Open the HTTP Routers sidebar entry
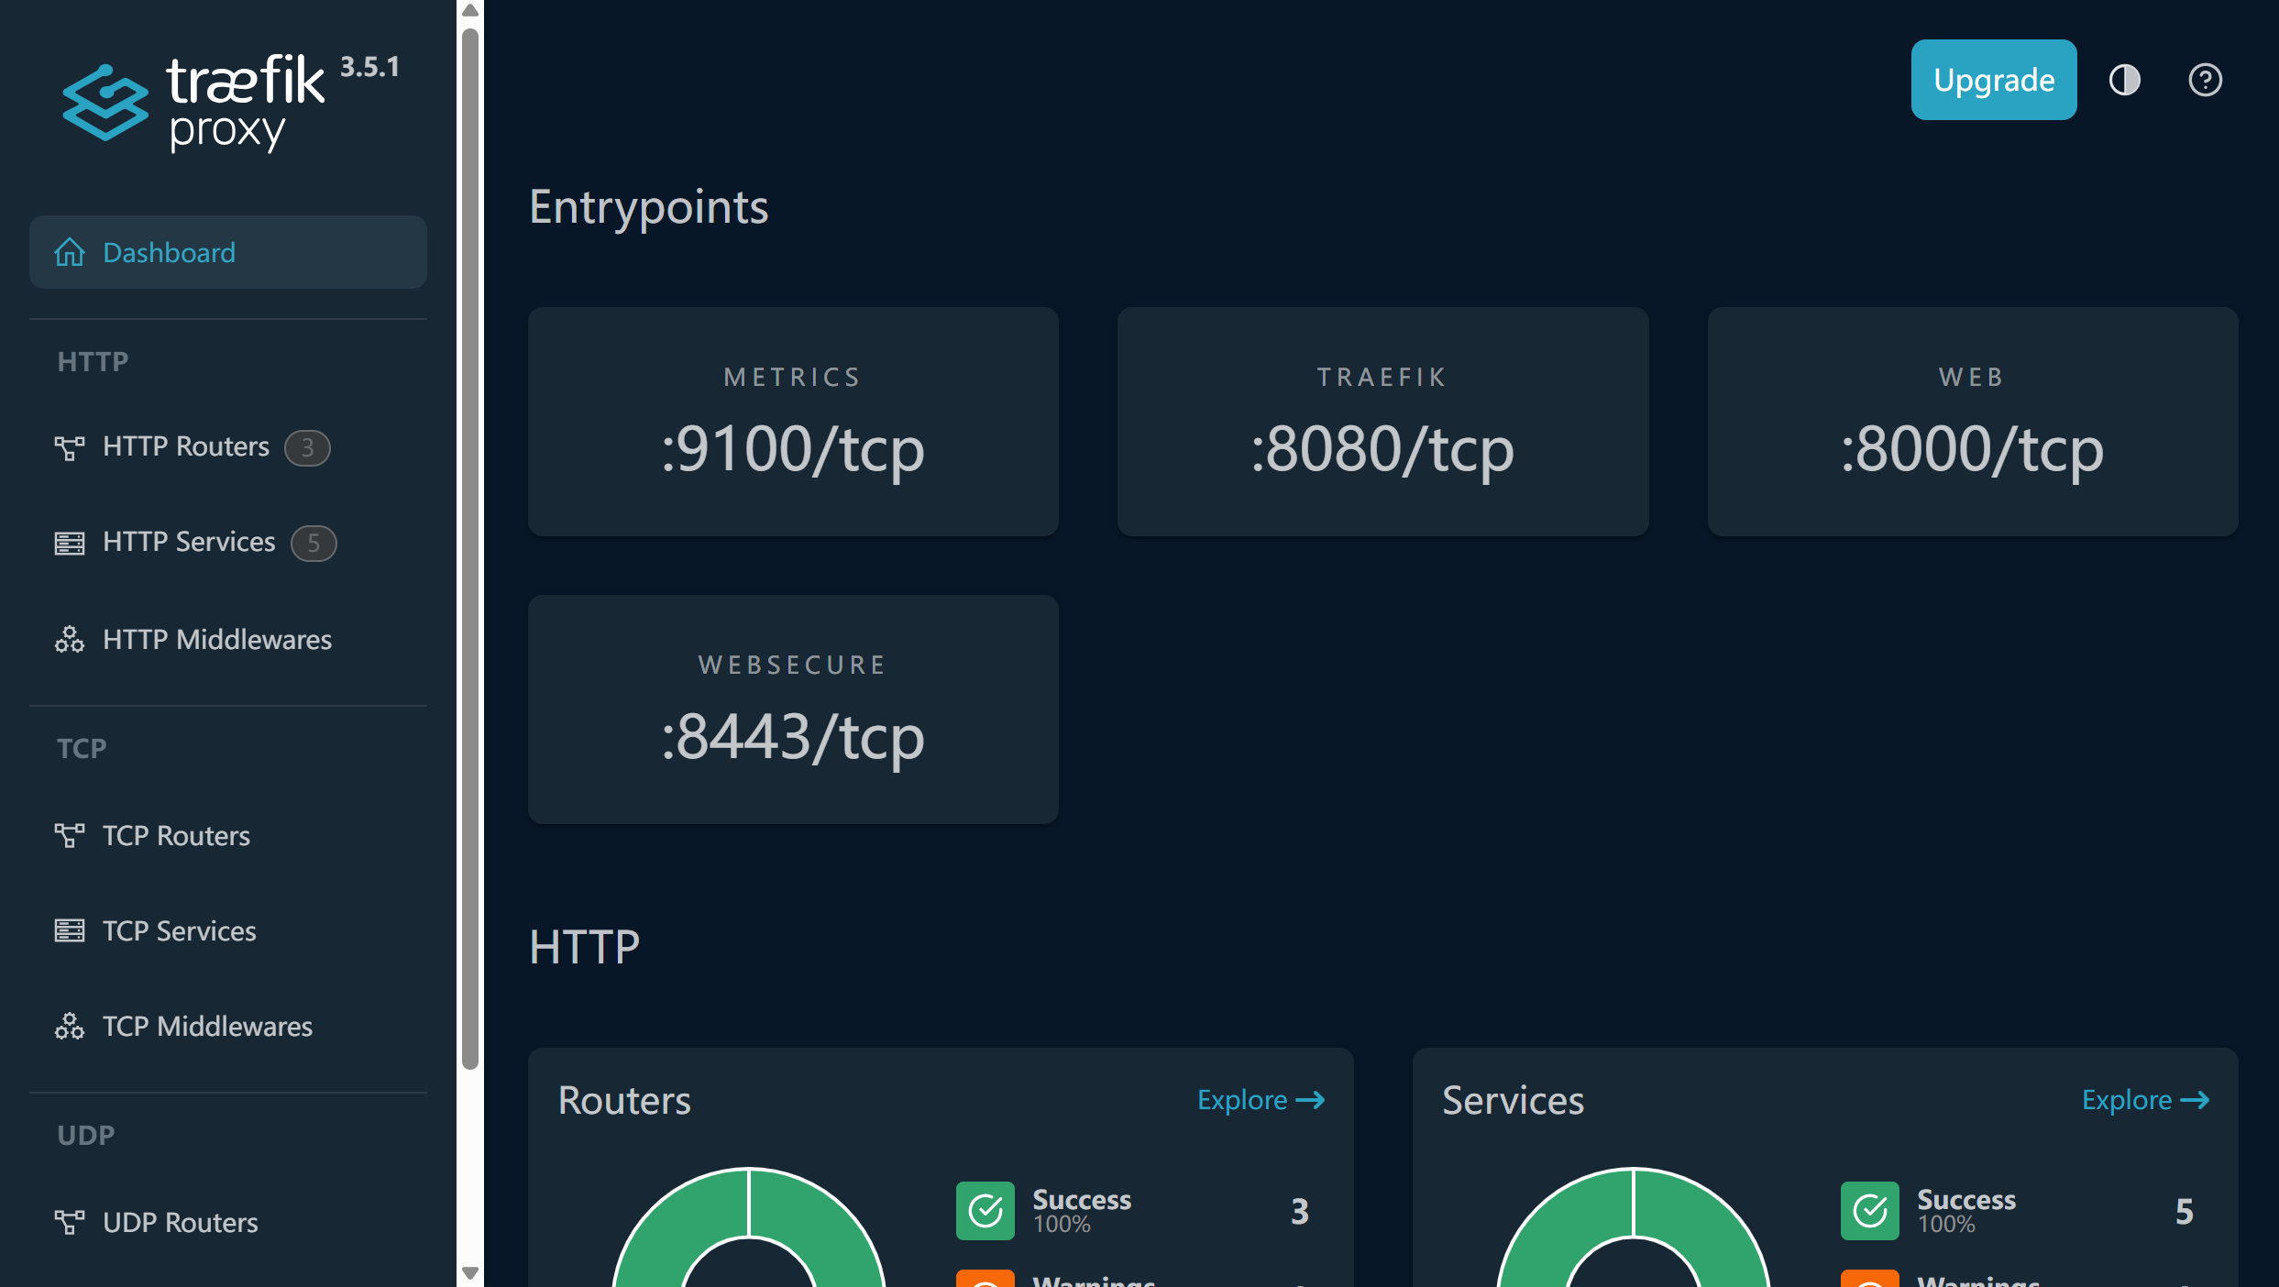Viewport: 2279px width, 1287px height. tap(186, 447)
